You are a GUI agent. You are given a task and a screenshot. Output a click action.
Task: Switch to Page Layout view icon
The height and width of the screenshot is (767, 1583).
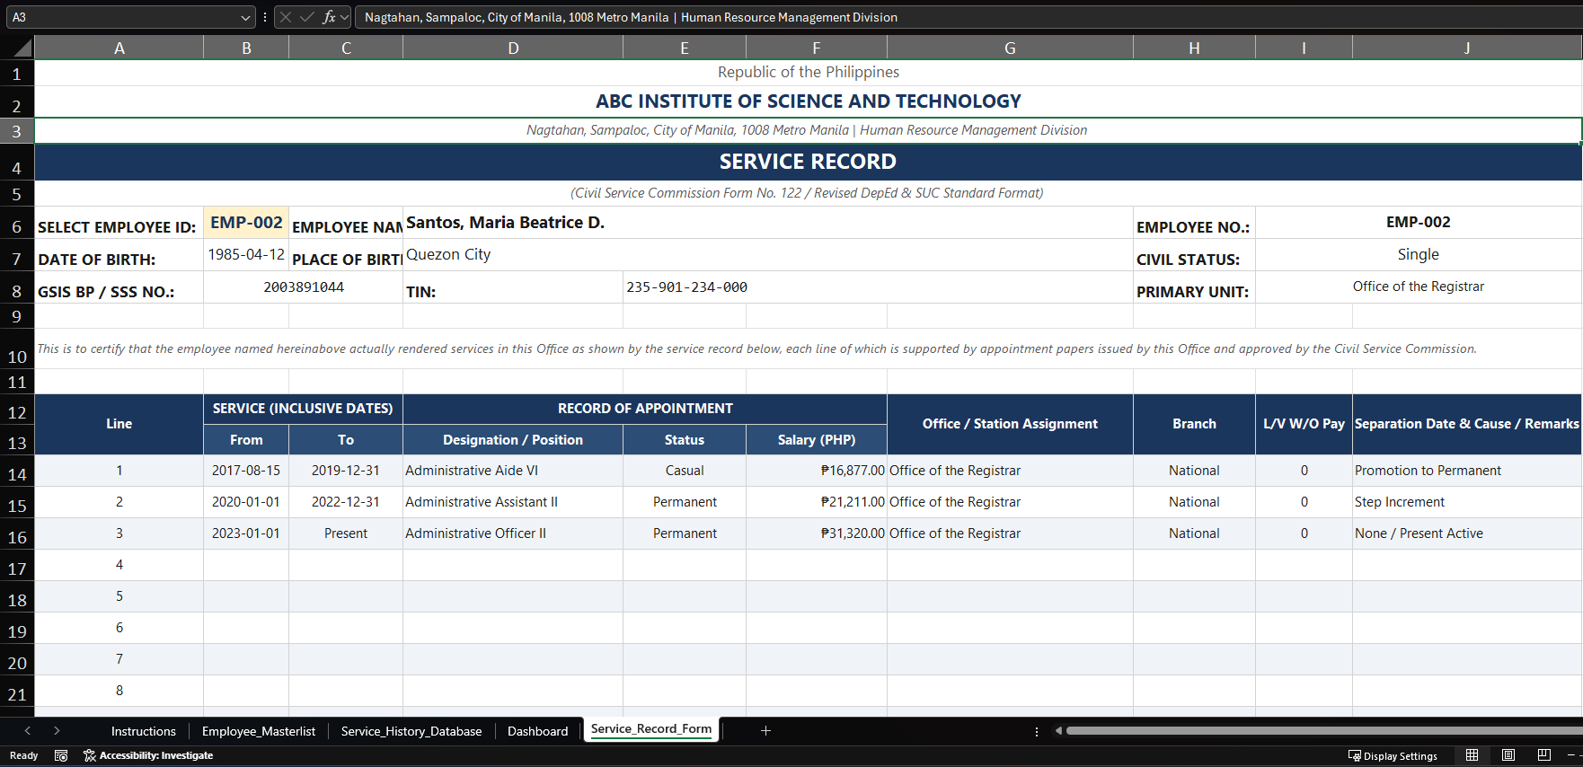pyautogui.click(x=1508, y=755)
